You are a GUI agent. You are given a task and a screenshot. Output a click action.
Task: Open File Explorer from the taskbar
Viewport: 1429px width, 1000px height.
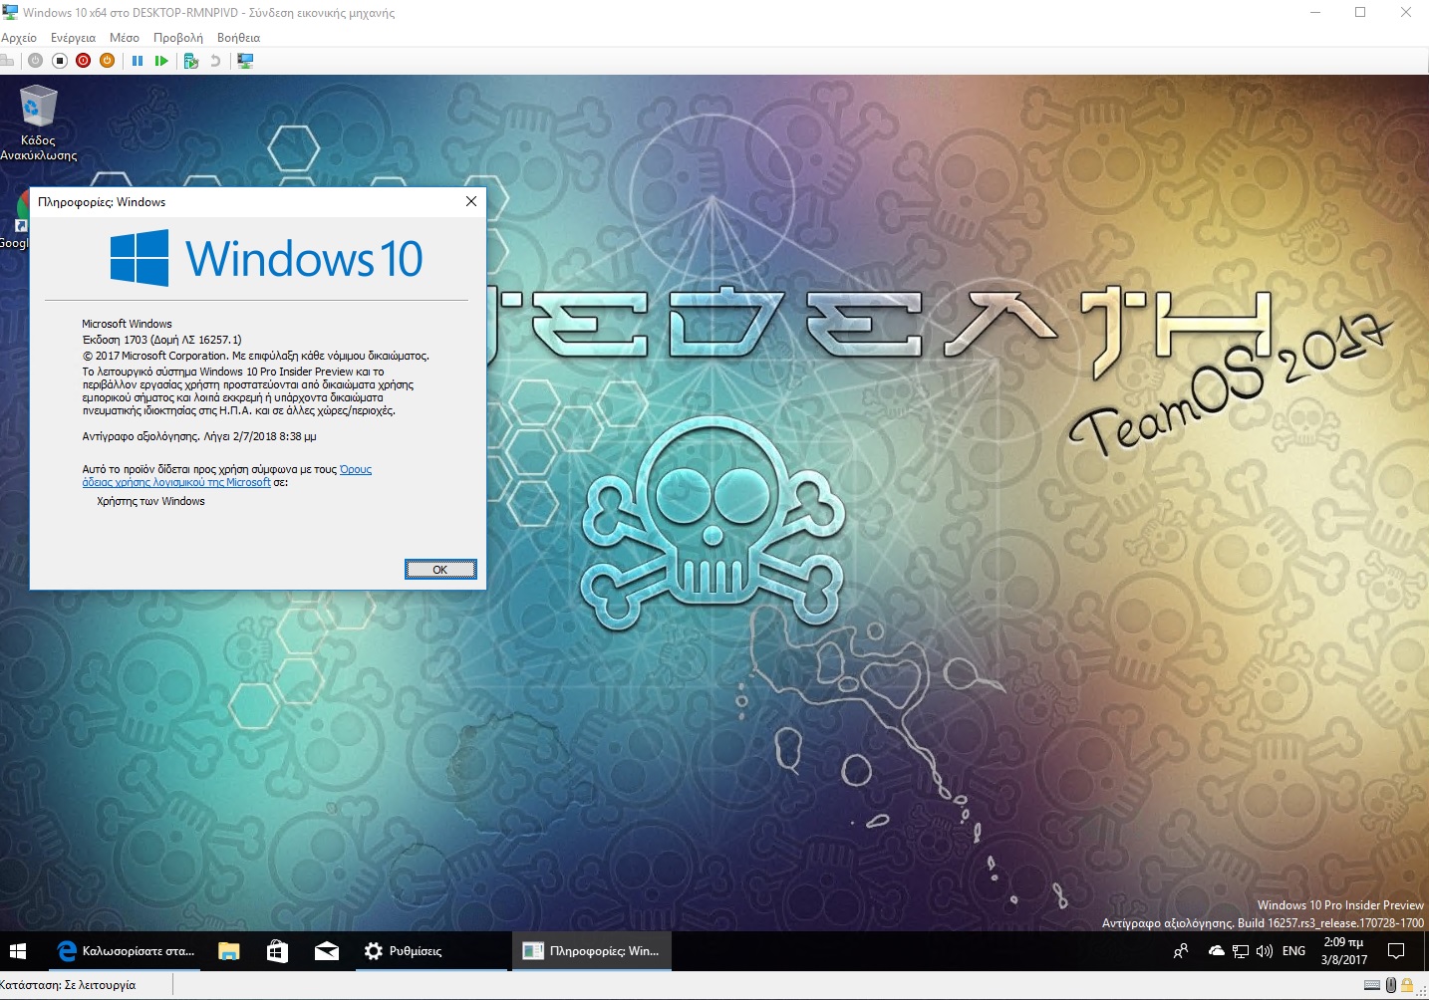(x=229, y=951)
